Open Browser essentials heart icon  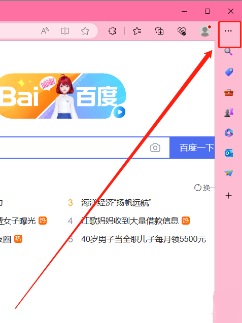(x=182, y=31)
